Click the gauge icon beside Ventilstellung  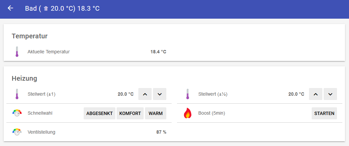coord(17,132)
